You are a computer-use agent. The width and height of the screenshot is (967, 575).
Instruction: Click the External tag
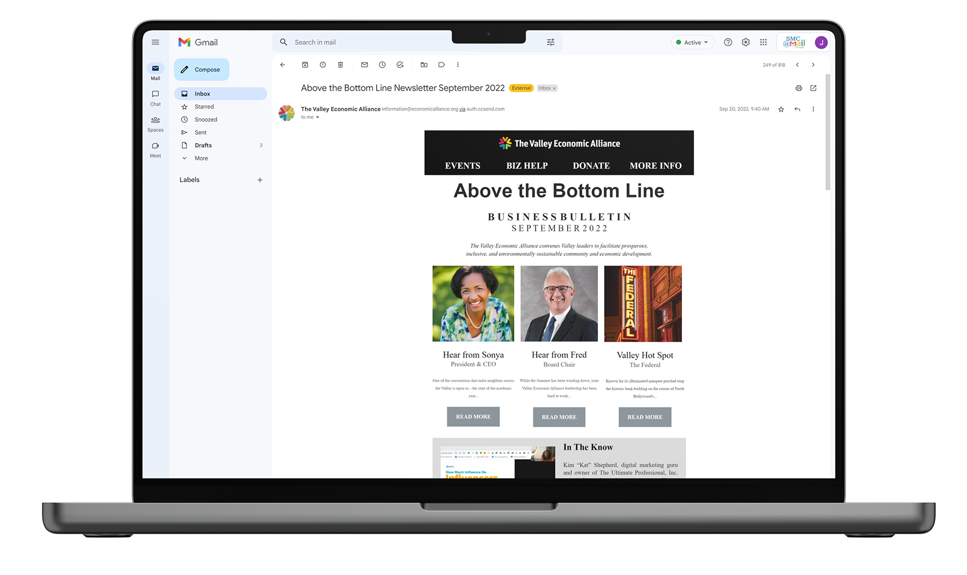521,88
